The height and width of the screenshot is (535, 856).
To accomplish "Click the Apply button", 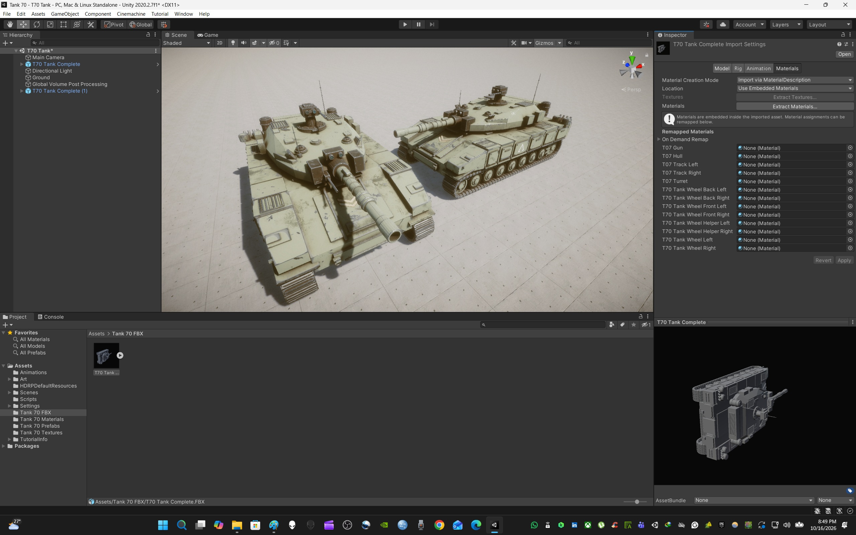I will pos(844,260).
